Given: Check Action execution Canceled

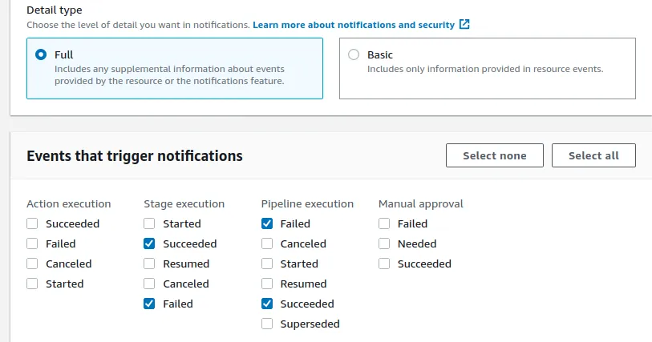Looking at the screenshot, I should tap(32, 264).
